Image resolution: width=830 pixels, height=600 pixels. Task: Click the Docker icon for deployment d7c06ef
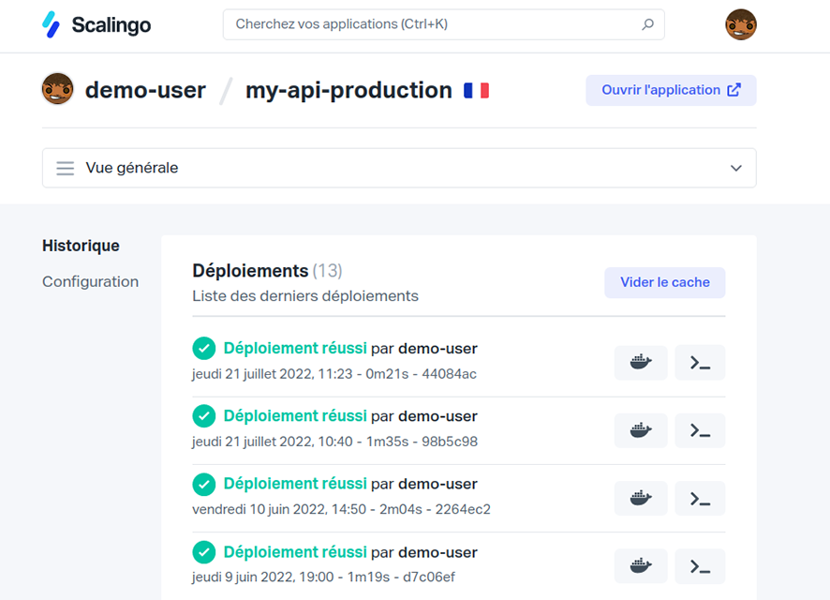(641, 565)
